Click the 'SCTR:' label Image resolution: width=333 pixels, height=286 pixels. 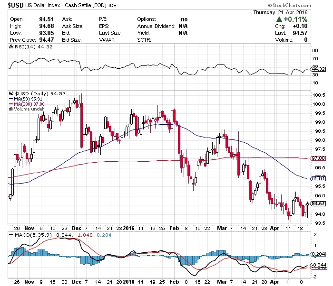144,40
